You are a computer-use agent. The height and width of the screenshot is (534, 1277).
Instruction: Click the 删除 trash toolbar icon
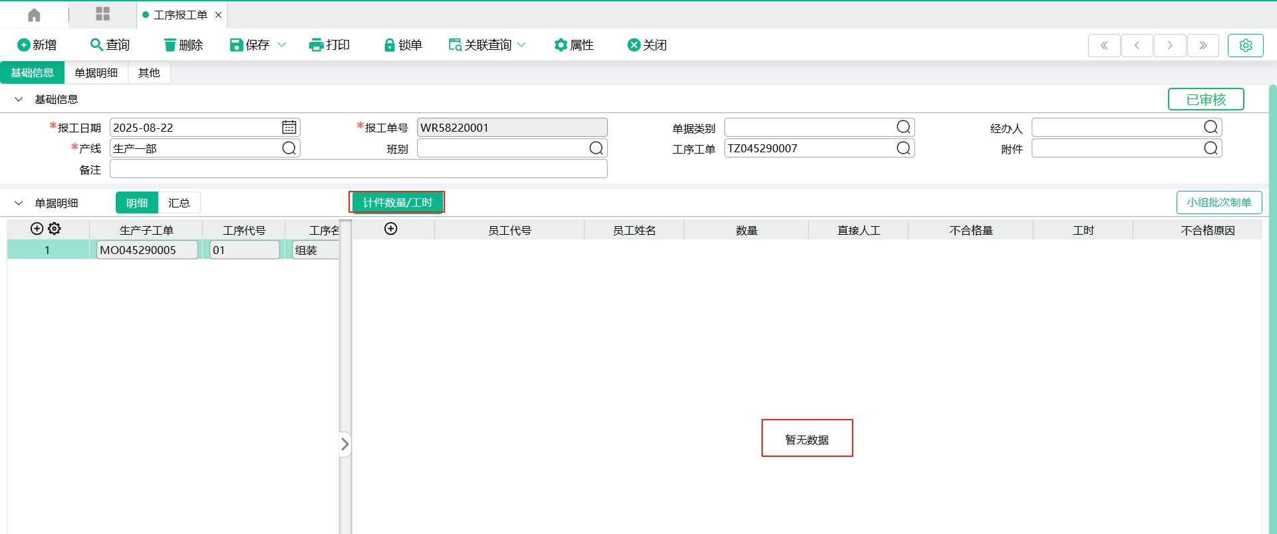(170, 45)
